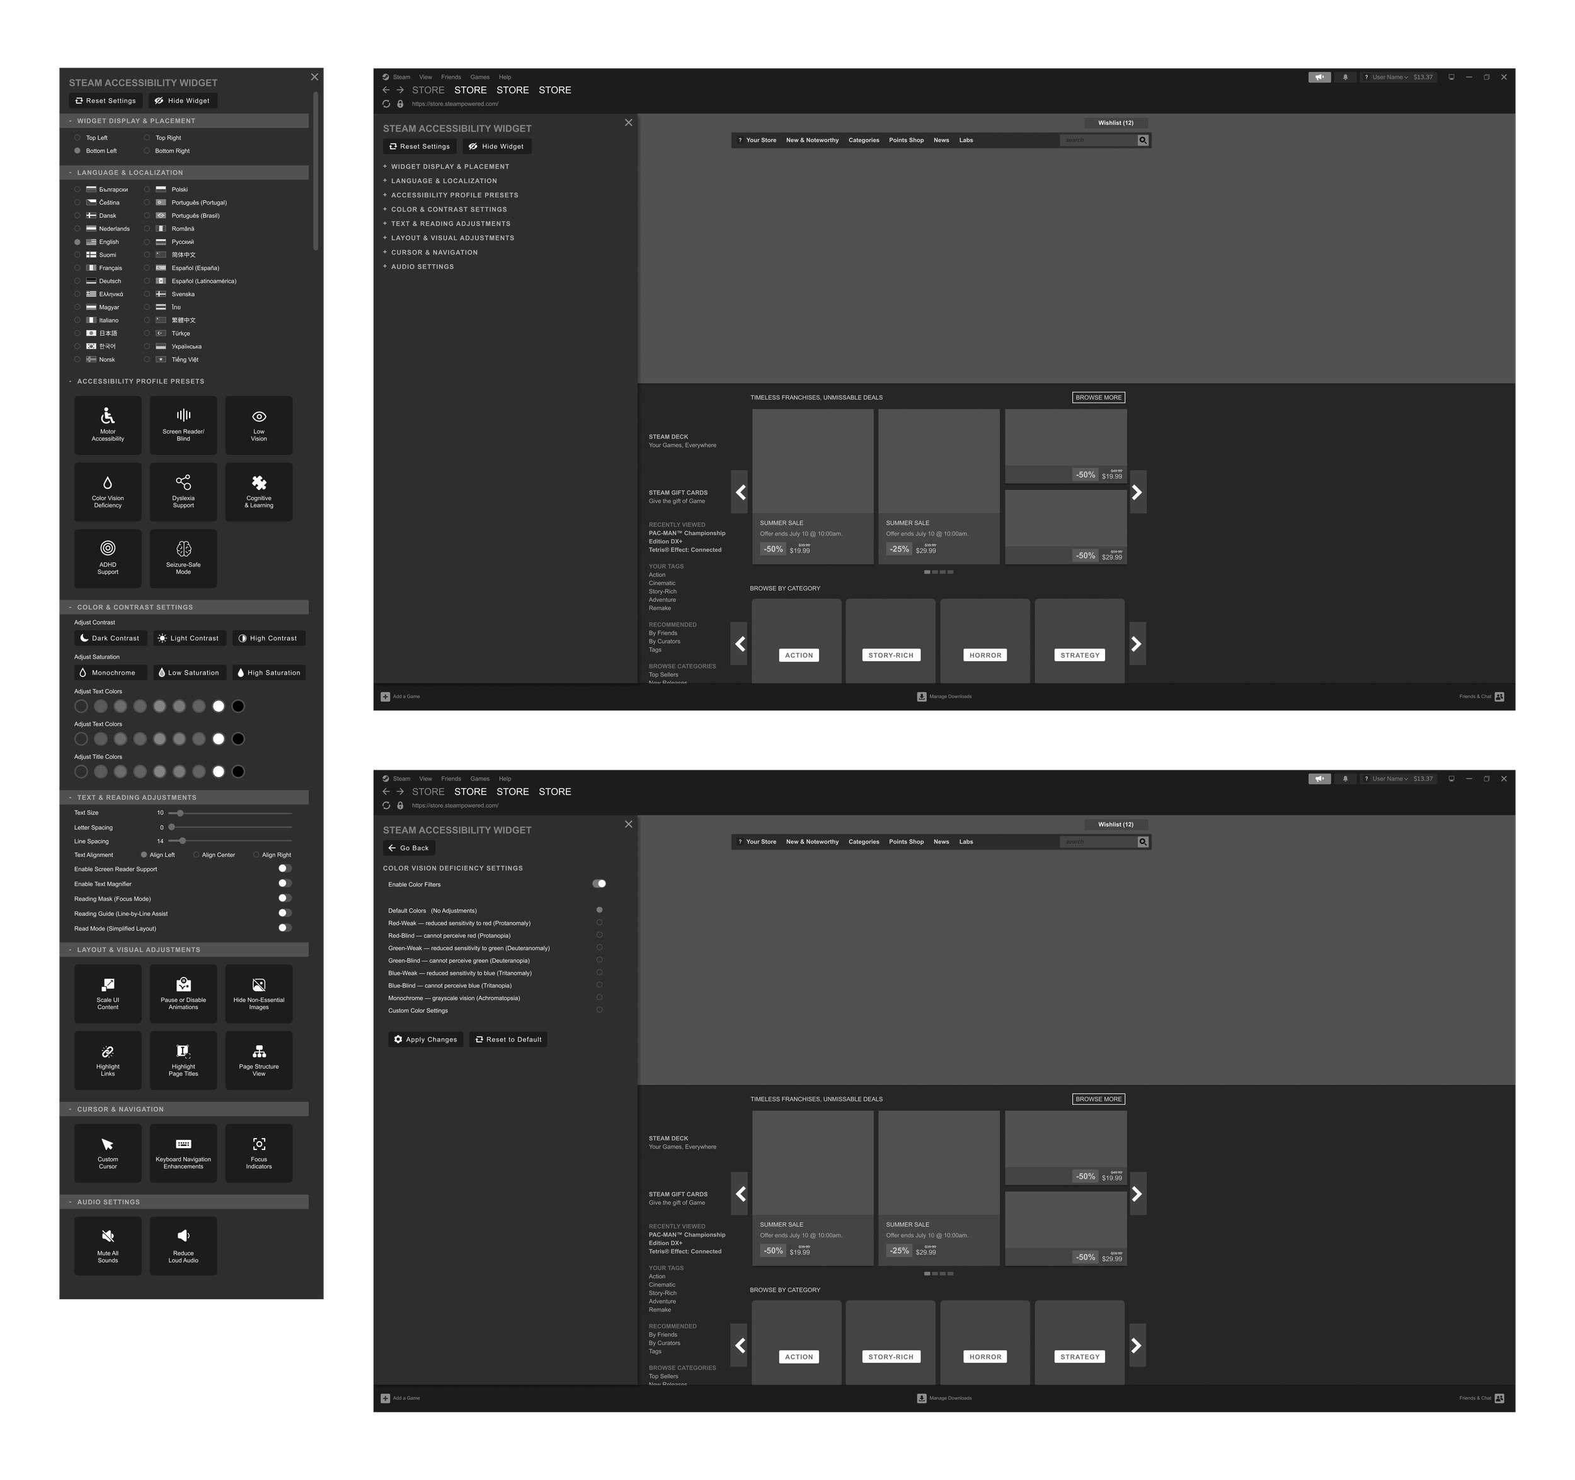Open Categories tab in top Steam store

[864, 140]
